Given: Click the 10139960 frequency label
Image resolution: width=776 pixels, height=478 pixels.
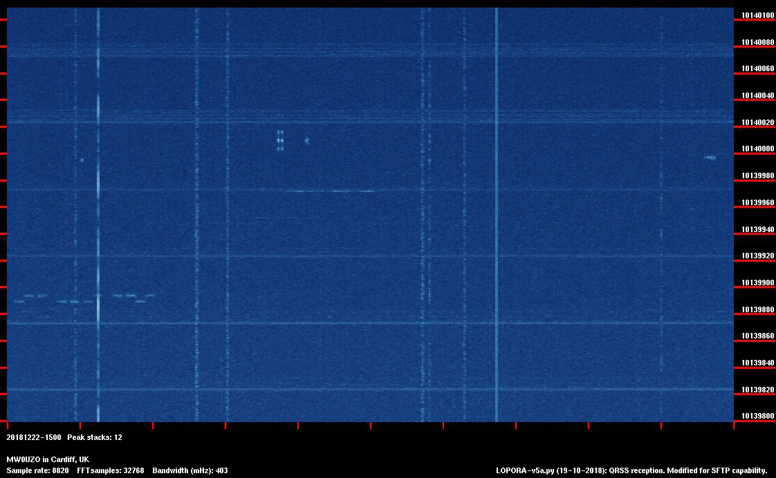Looking at the screenshot, I should tap(757, 203).
